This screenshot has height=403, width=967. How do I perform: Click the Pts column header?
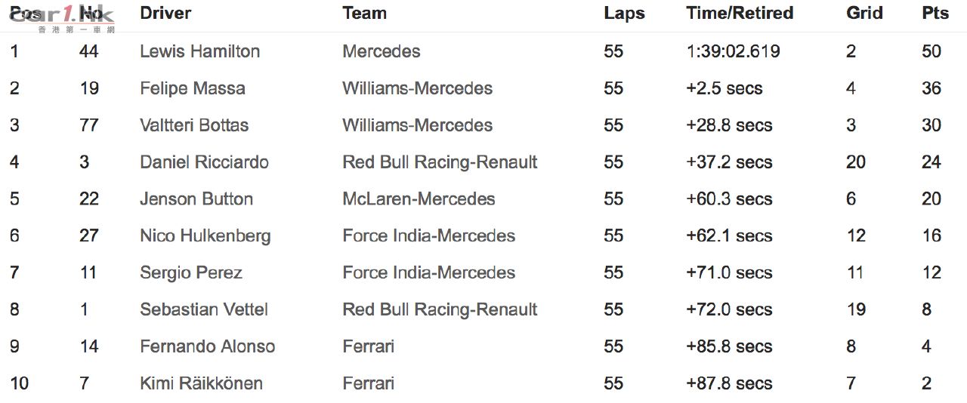pos(935,13)
